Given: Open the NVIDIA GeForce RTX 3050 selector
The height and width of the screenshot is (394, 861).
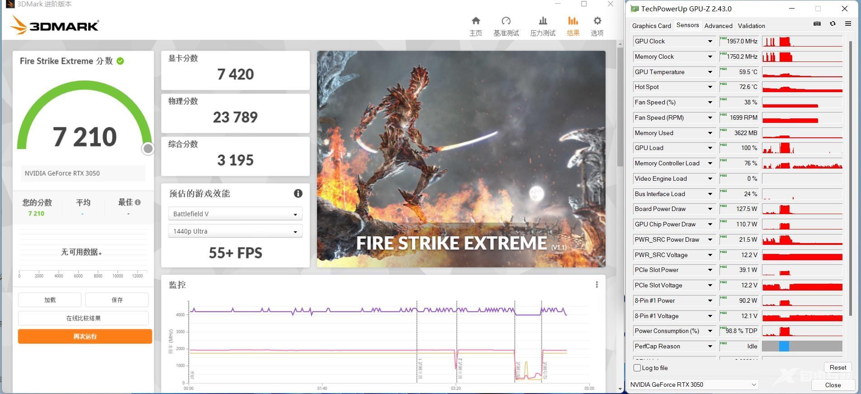Looking at the screenshot, I should (x=693, y=385).
